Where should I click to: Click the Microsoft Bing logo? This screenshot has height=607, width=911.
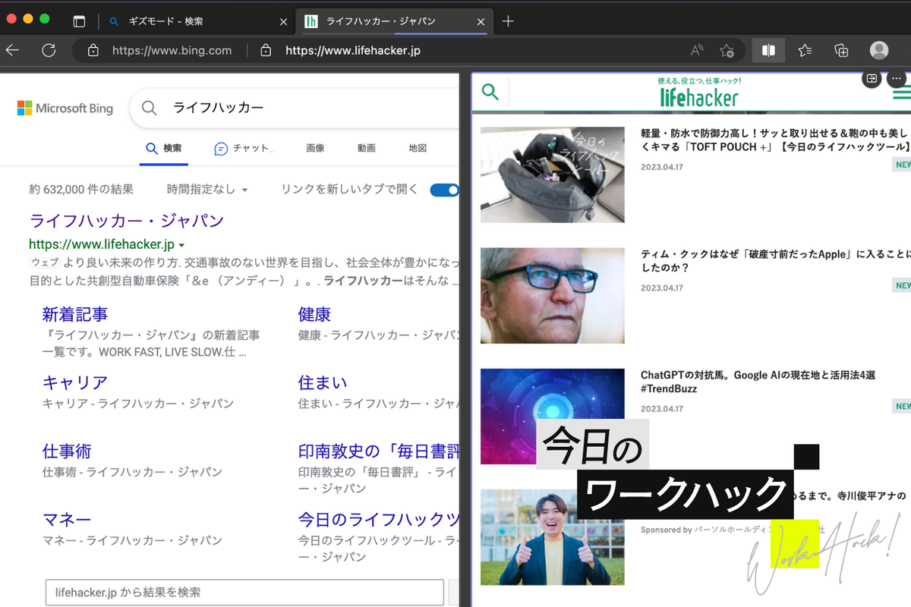[65, 108]
